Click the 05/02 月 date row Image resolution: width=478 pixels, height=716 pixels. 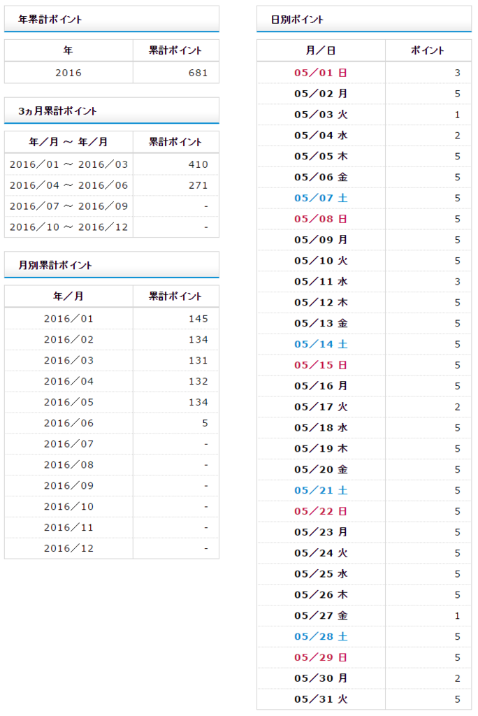tap(364, 94)
